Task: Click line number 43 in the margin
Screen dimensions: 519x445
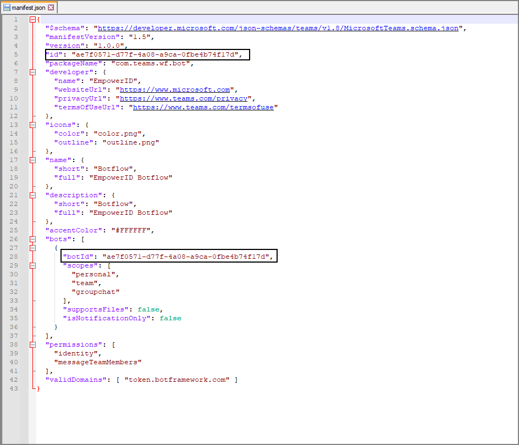Action: [15, 388]
